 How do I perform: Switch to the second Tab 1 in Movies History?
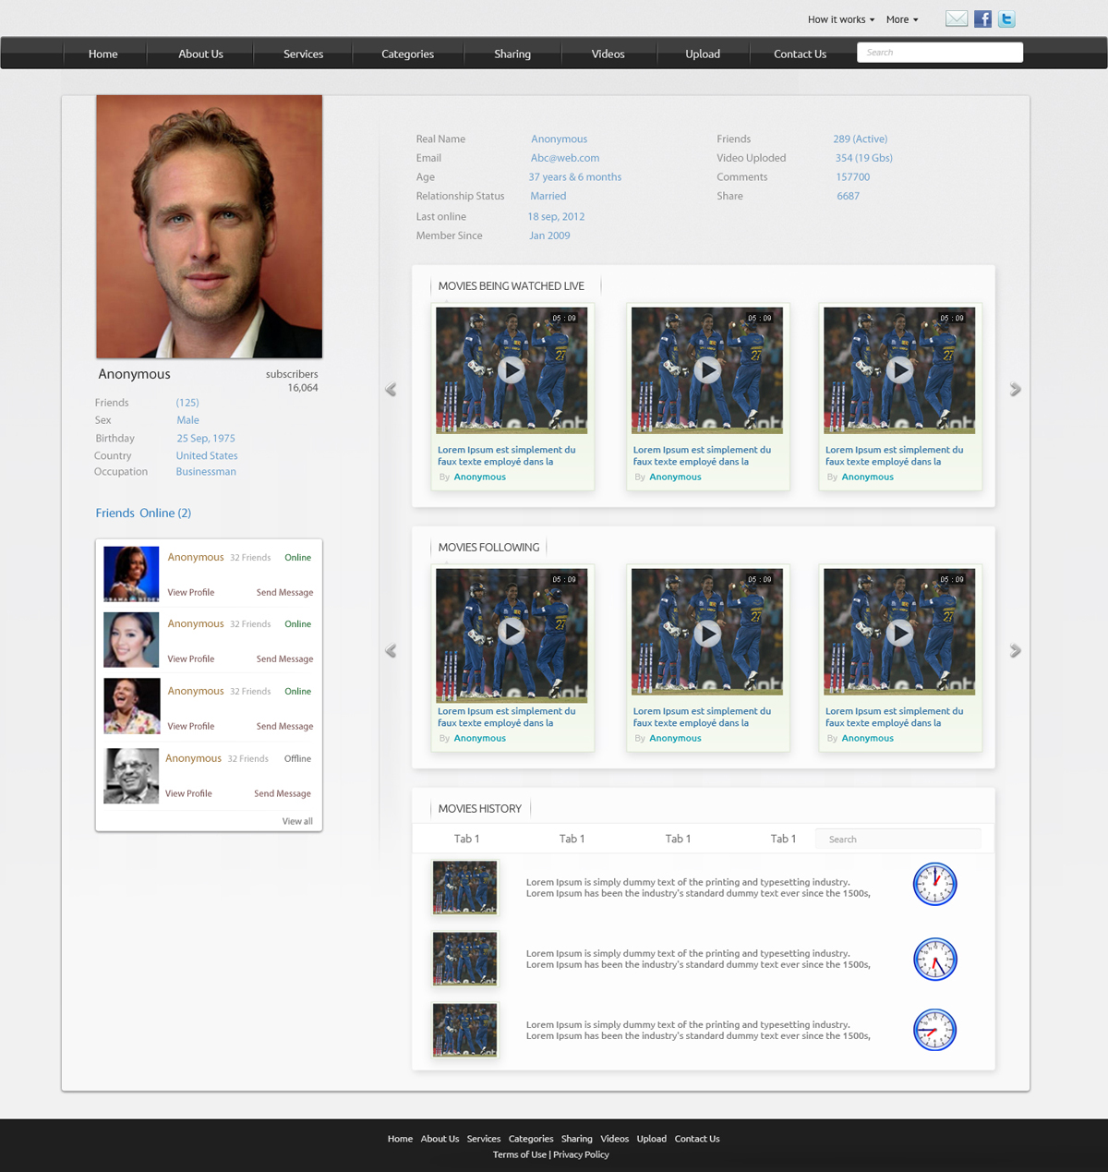click(x=572, y=839)
